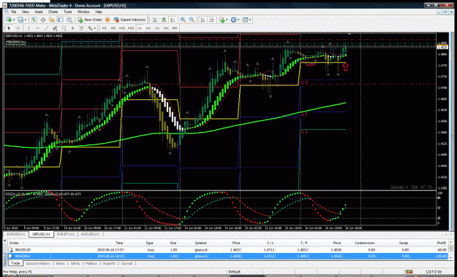Select the vertical line drawing tool
The image size is (457, 277).
pos(29,28)
